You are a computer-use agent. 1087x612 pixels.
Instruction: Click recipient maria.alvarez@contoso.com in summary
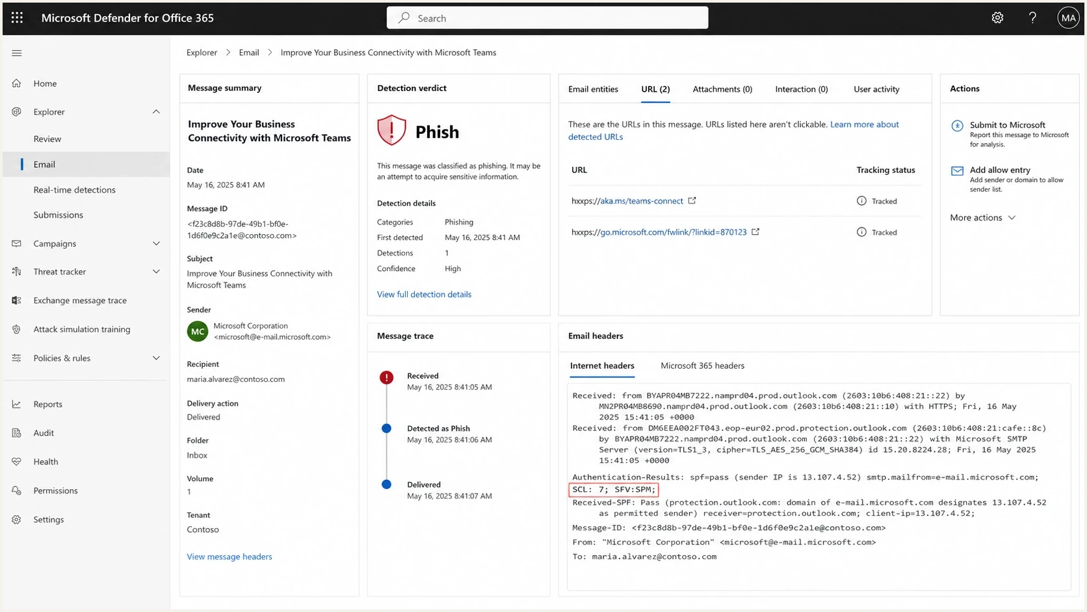[235, 379]
